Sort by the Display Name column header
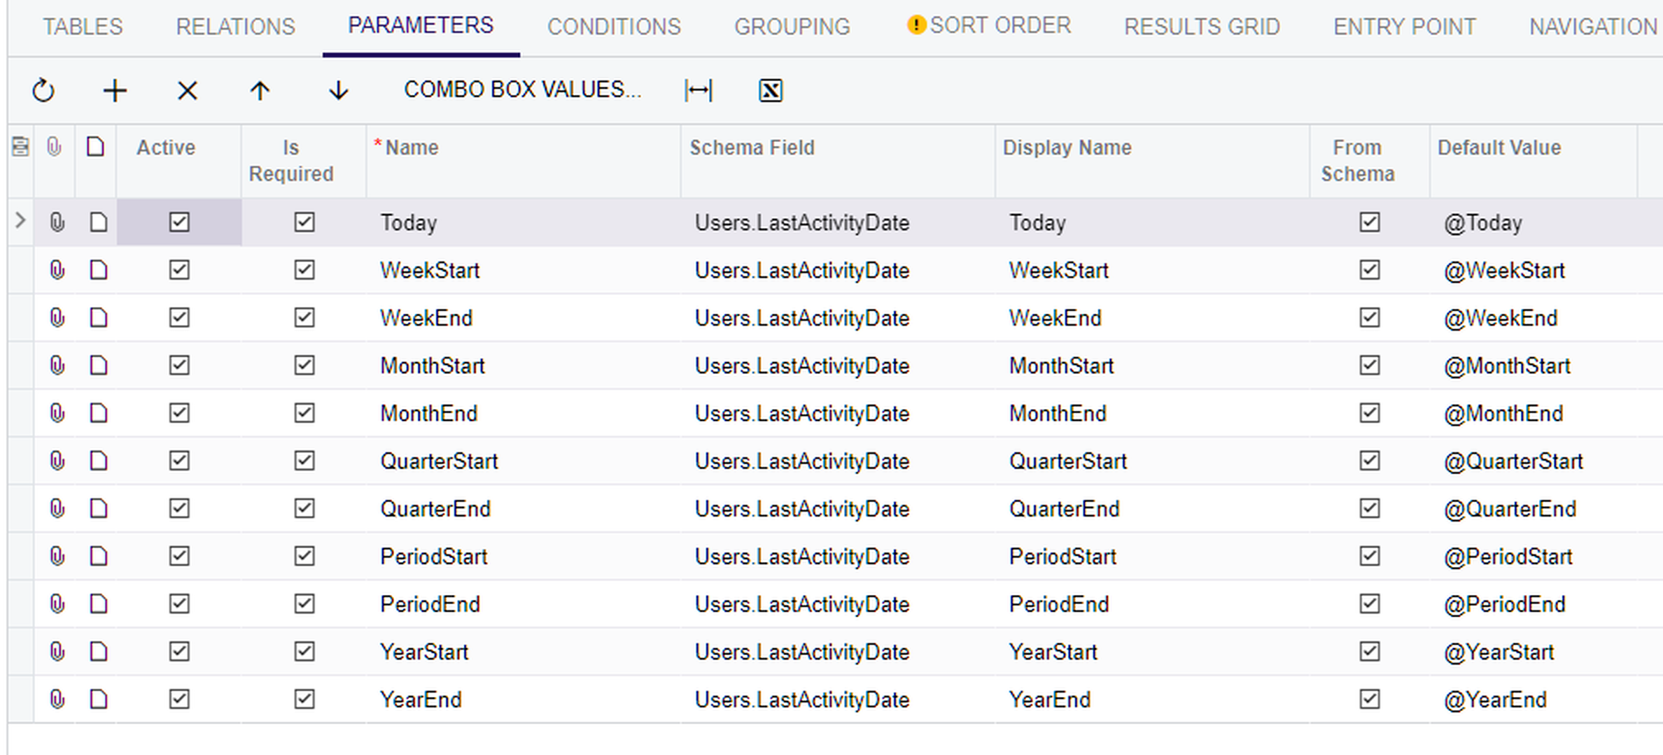Viewport: 1663px width, 755px height. 1067,148
